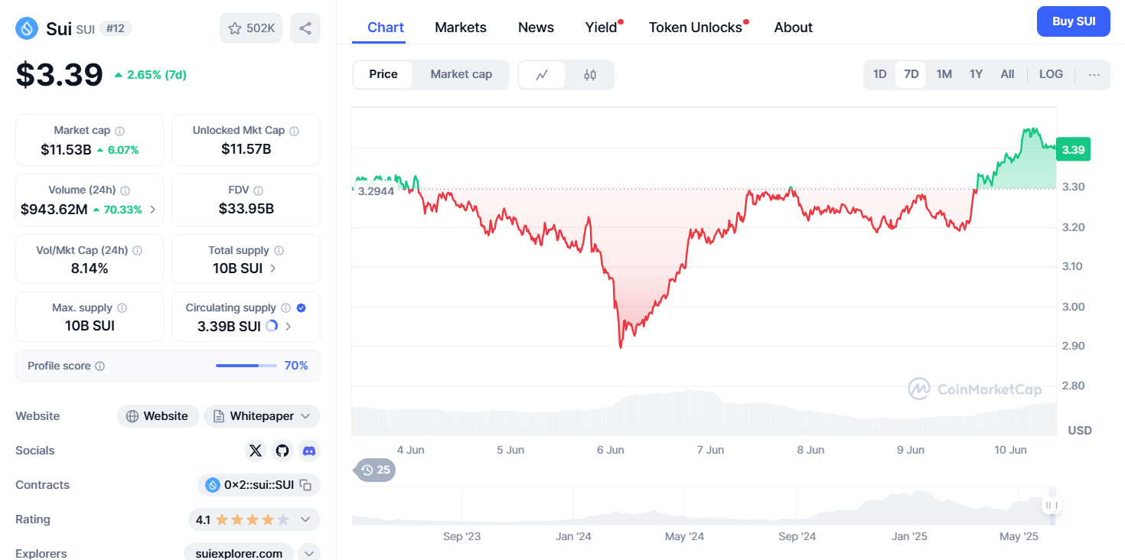Image resolution: width=1125 pixels, height=560 pixels.
Task: Switch to candlestick chart view icon
Action: (x=589, y=75)
